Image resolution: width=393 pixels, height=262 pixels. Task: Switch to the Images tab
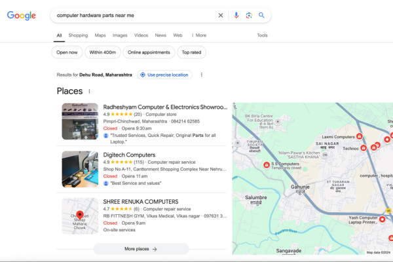[120, 35]
